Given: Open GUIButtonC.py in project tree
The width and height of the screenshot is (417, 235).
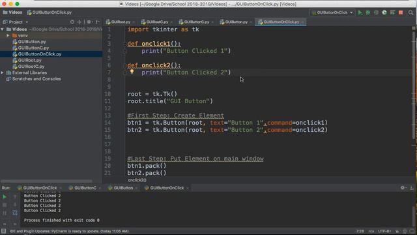Looking at the screenshot, I should pos(33,48).
